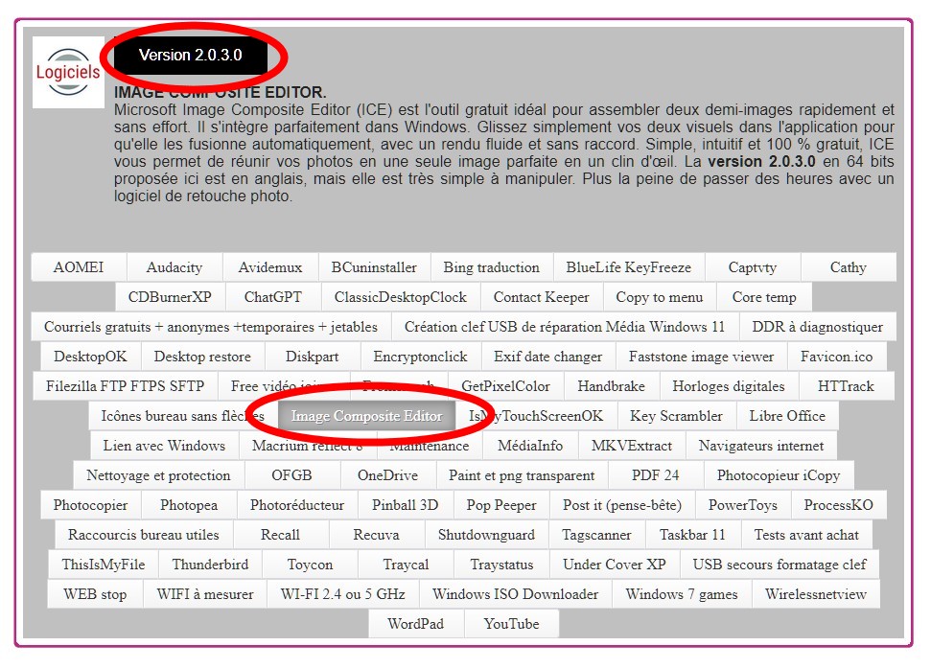This screenshot has width=931, height=669.
Task: Open Nettoyage et protection
Action: pos(158,474)
